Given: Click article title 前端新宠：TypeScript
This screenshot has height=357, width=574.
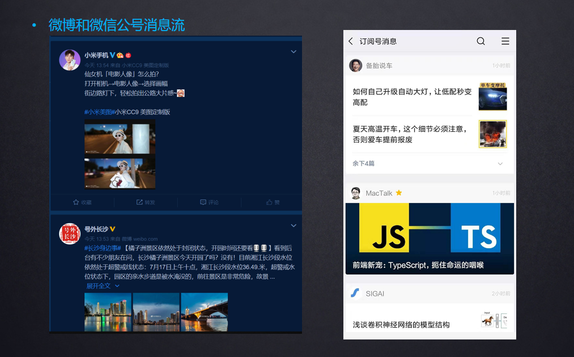Looking at the screenshot, I should click(x=418, y=265).
